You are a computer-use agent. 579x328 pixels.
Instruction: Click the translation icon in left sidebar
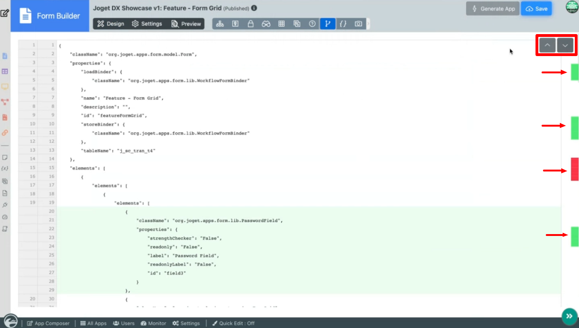pos(5,181)
